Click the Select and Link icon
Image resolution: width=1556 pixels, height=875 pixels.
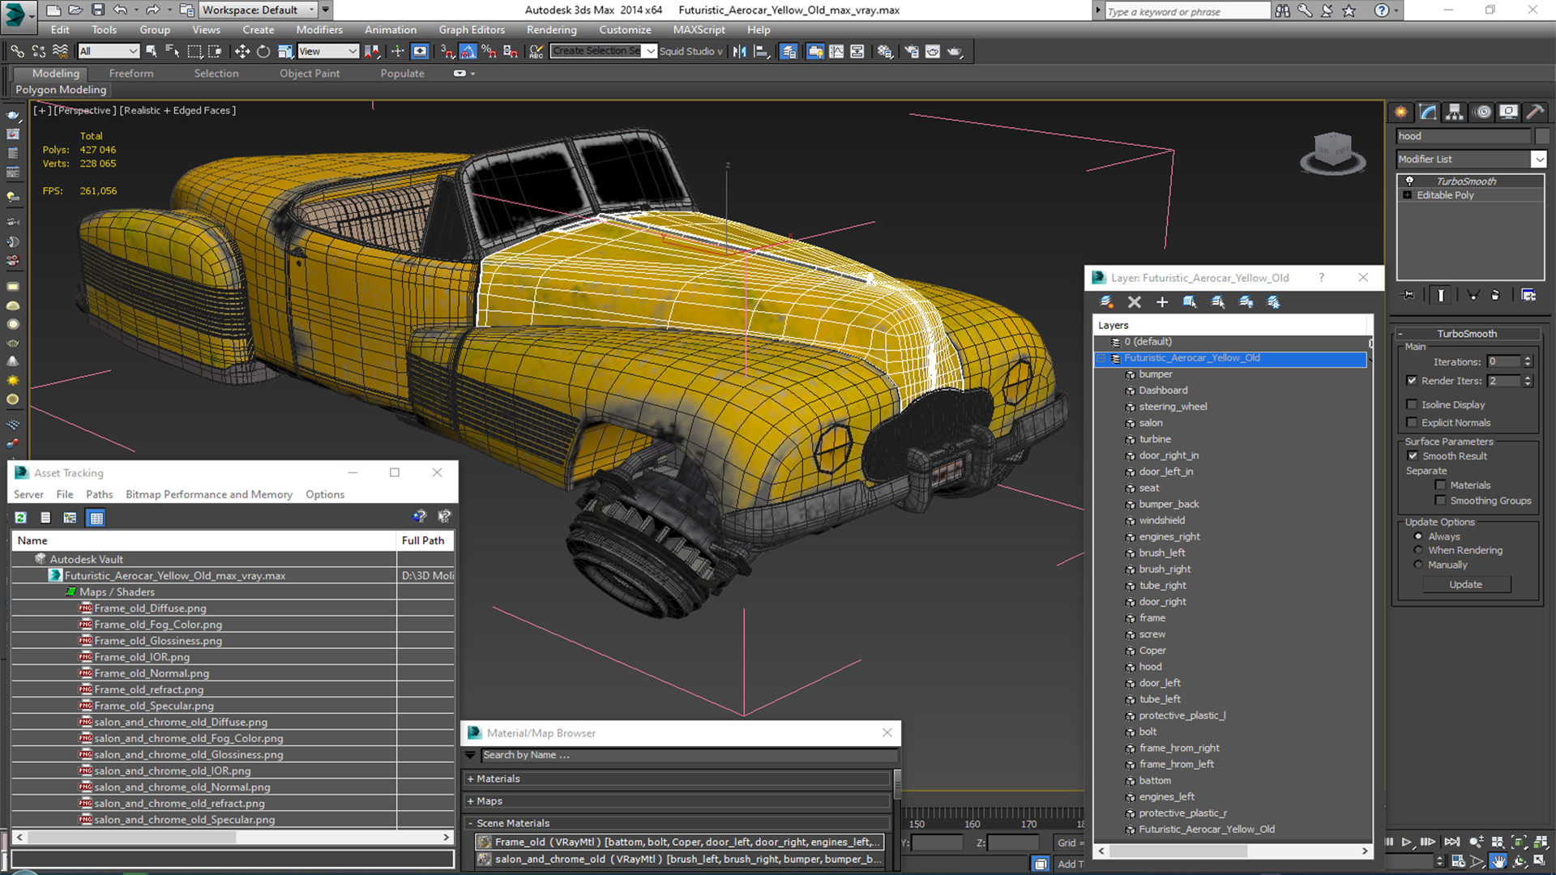coord(17,51)
